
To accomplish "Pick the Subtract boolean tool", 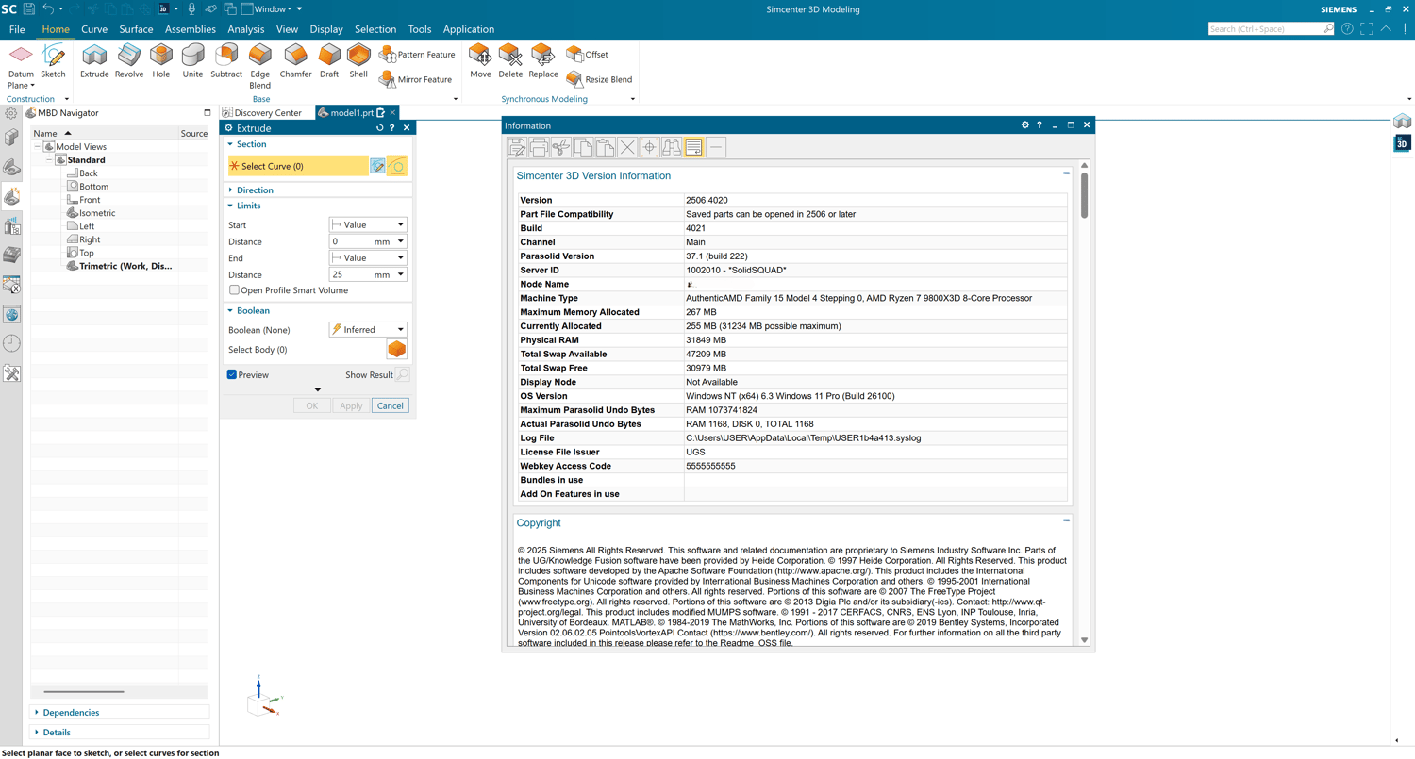I will coord(226,61).
